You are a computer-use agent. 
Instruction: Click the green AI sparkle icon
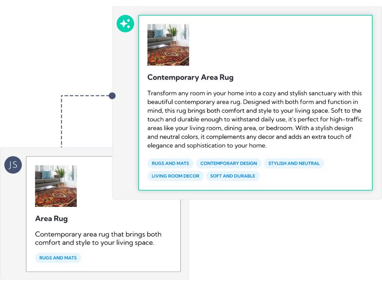pos(125,24)
